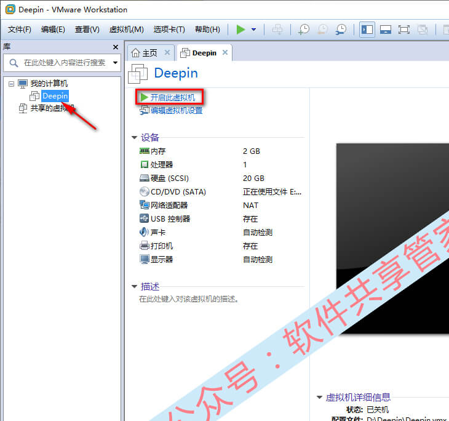Image resolution: width=449 pixels, height=421 pixels.
Task: Click the 声卡 sound card icon
Action: click(145, 232)
